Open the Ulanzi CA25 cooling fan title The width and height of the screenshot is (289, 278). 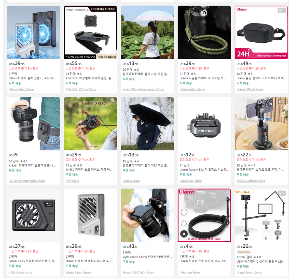(33, 261)
